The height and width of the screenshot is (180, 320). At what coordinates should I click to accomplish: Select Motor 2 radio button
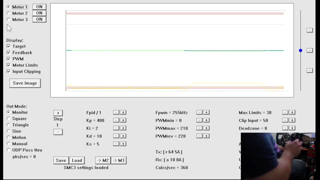pyautogui.click(x=8, y=13)
